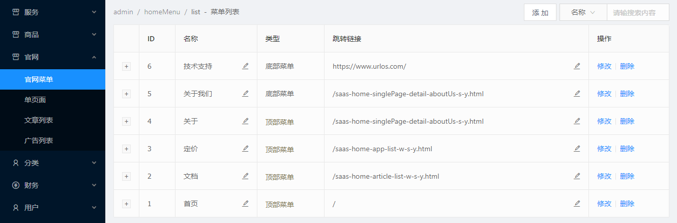Click 删除 for 关于我们 row
This screenshot has height=223, width=677.
pyautogui.click(x=627, y=94)
